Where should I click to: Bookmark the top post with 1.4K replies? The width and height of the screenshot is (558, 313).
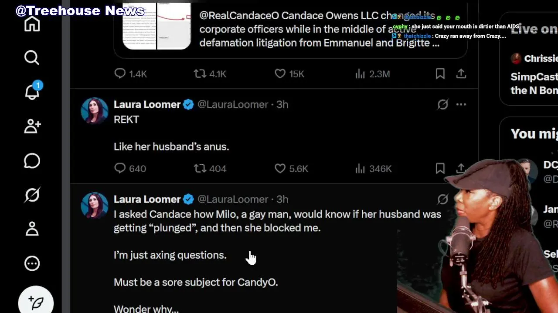(440, 74)
